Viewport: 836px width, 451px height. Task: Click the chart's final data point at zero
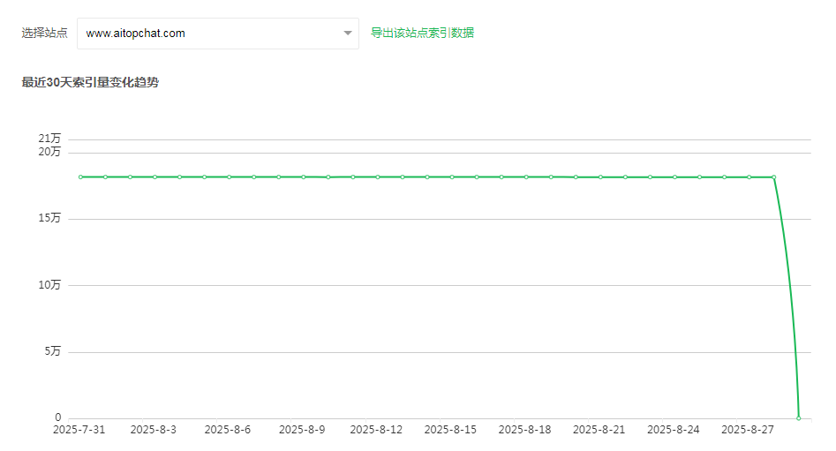798,418
